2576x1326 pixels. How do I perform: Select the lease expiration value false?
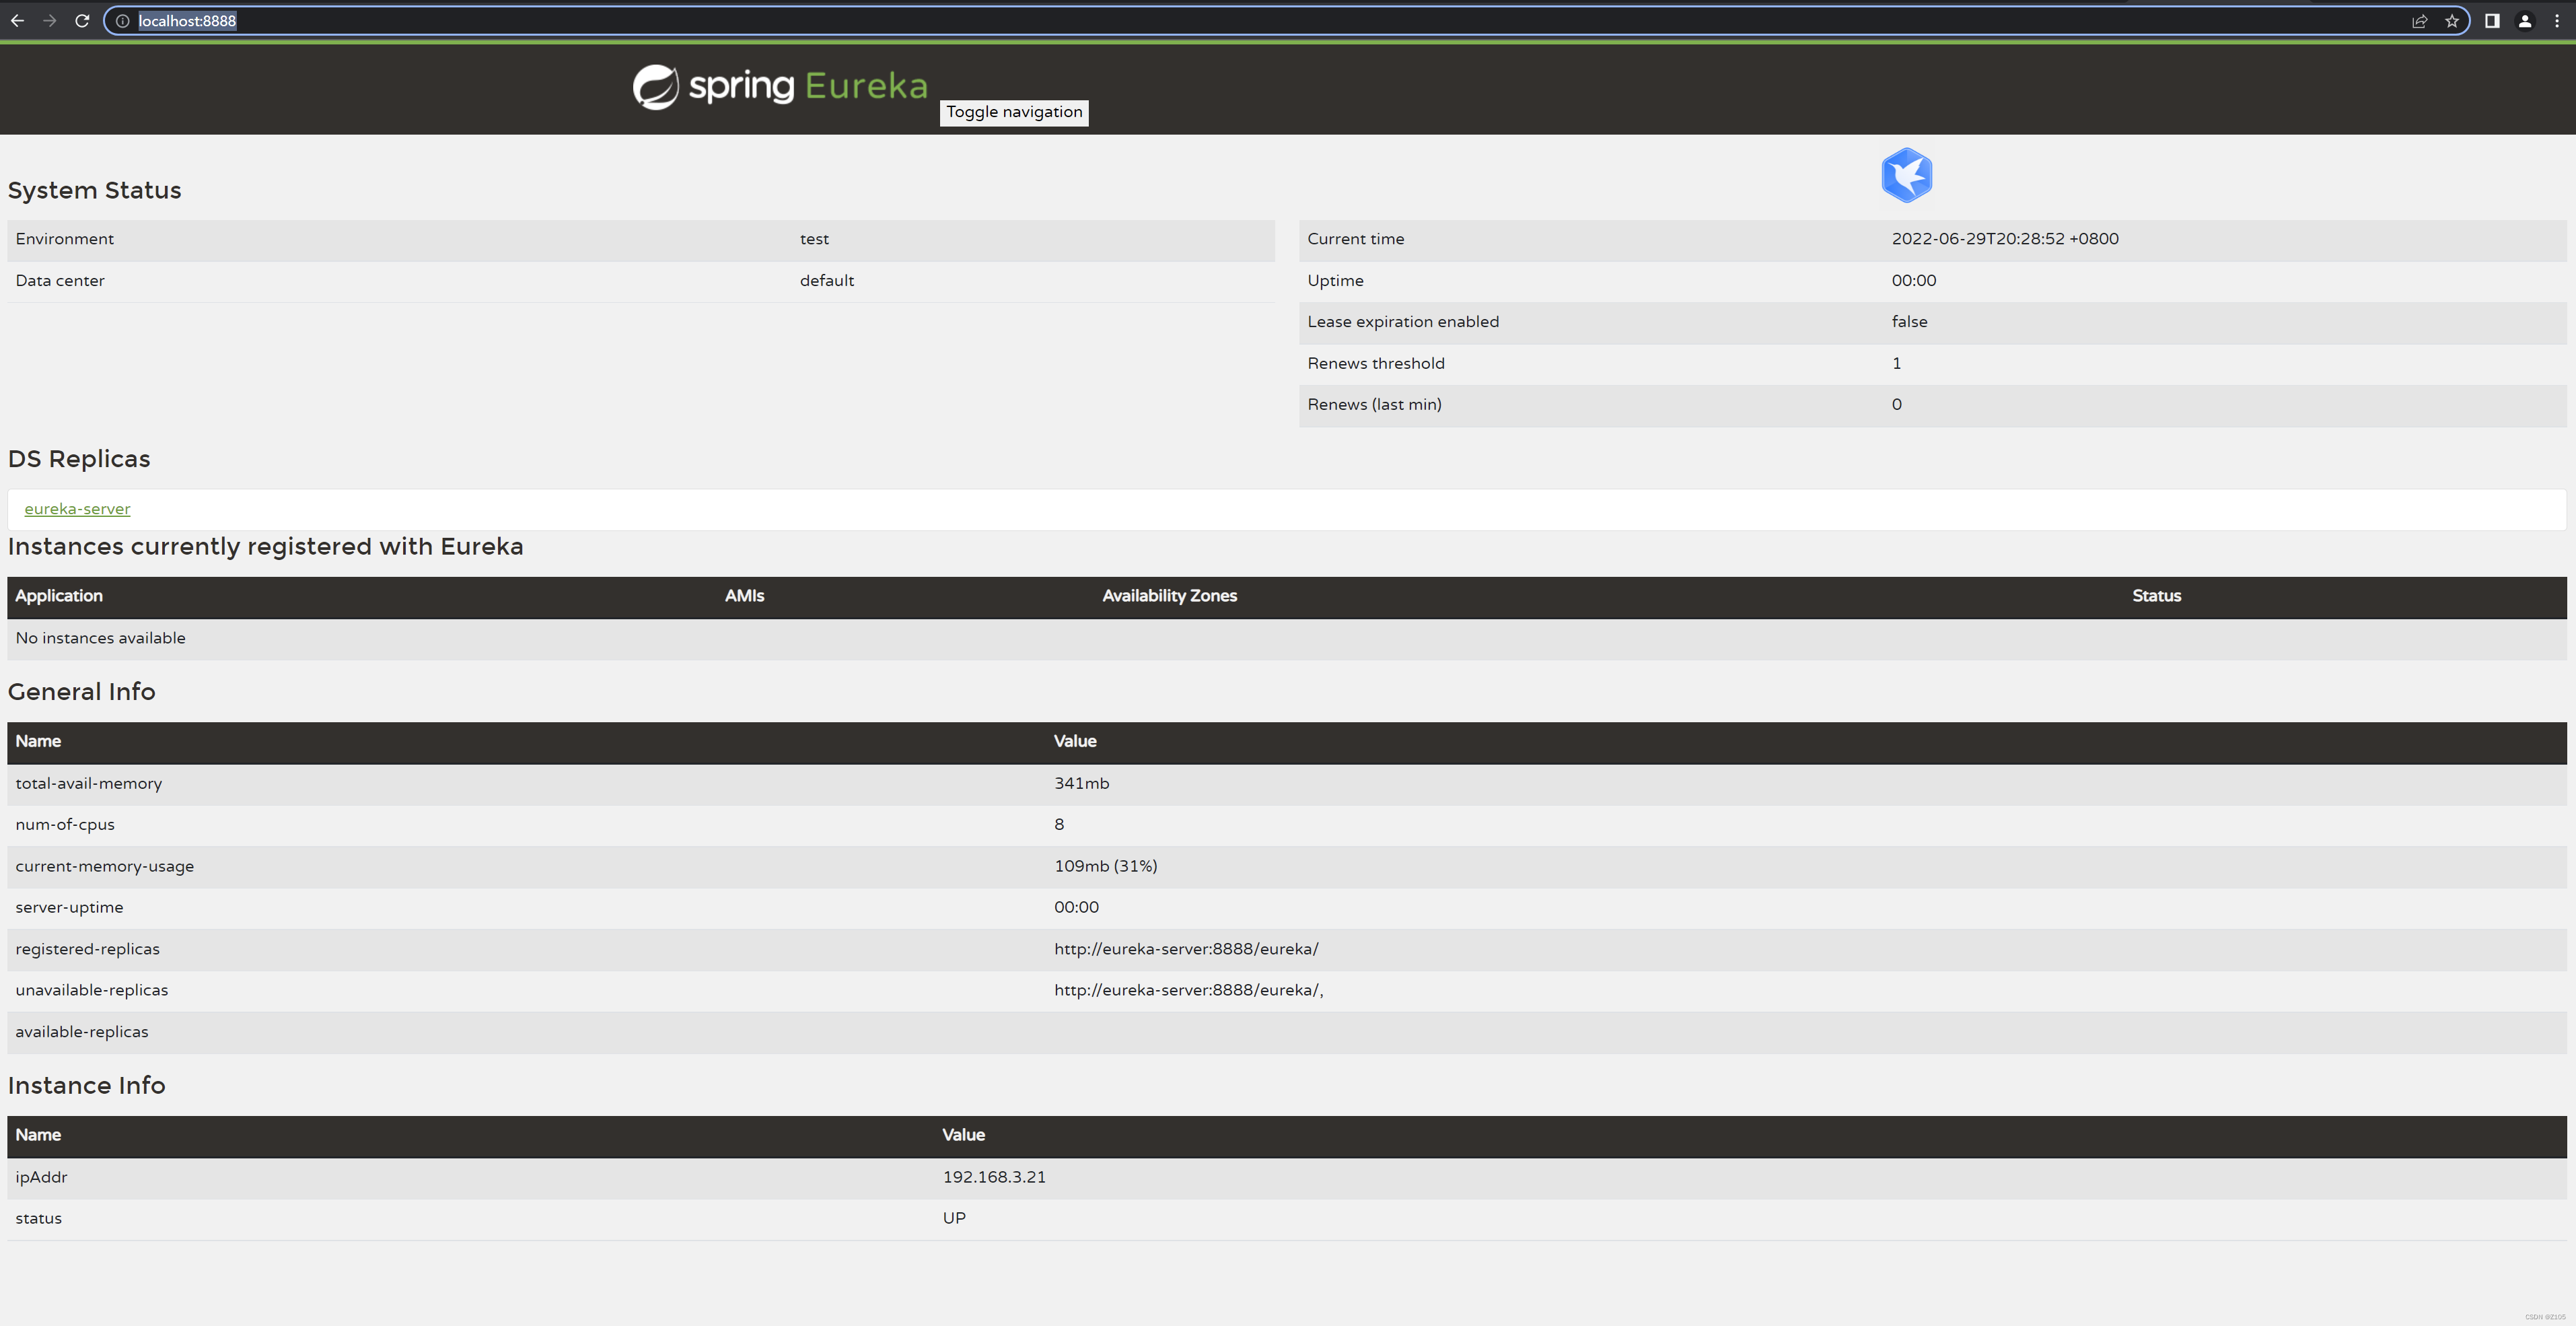pyautogui.click(x=1909, y=322)
